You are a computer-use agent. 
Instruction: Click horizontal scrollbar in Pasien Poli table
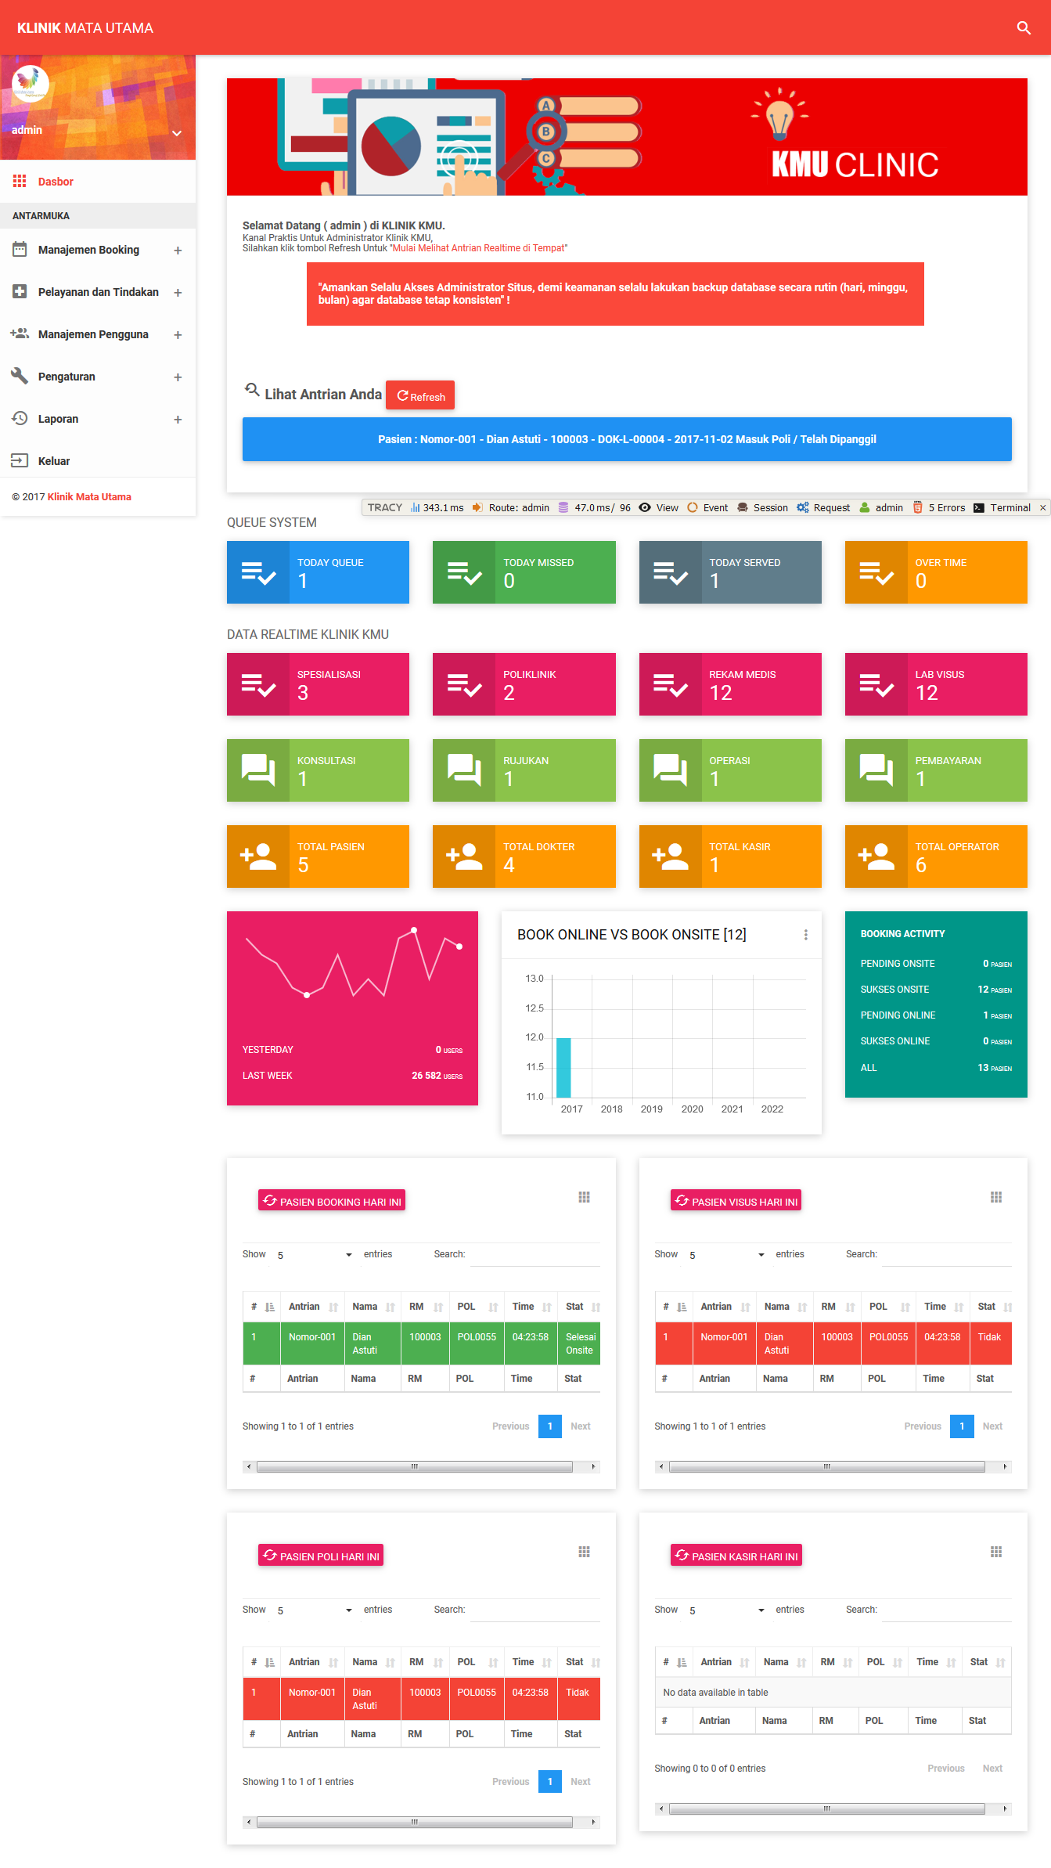coord(414,1822)
